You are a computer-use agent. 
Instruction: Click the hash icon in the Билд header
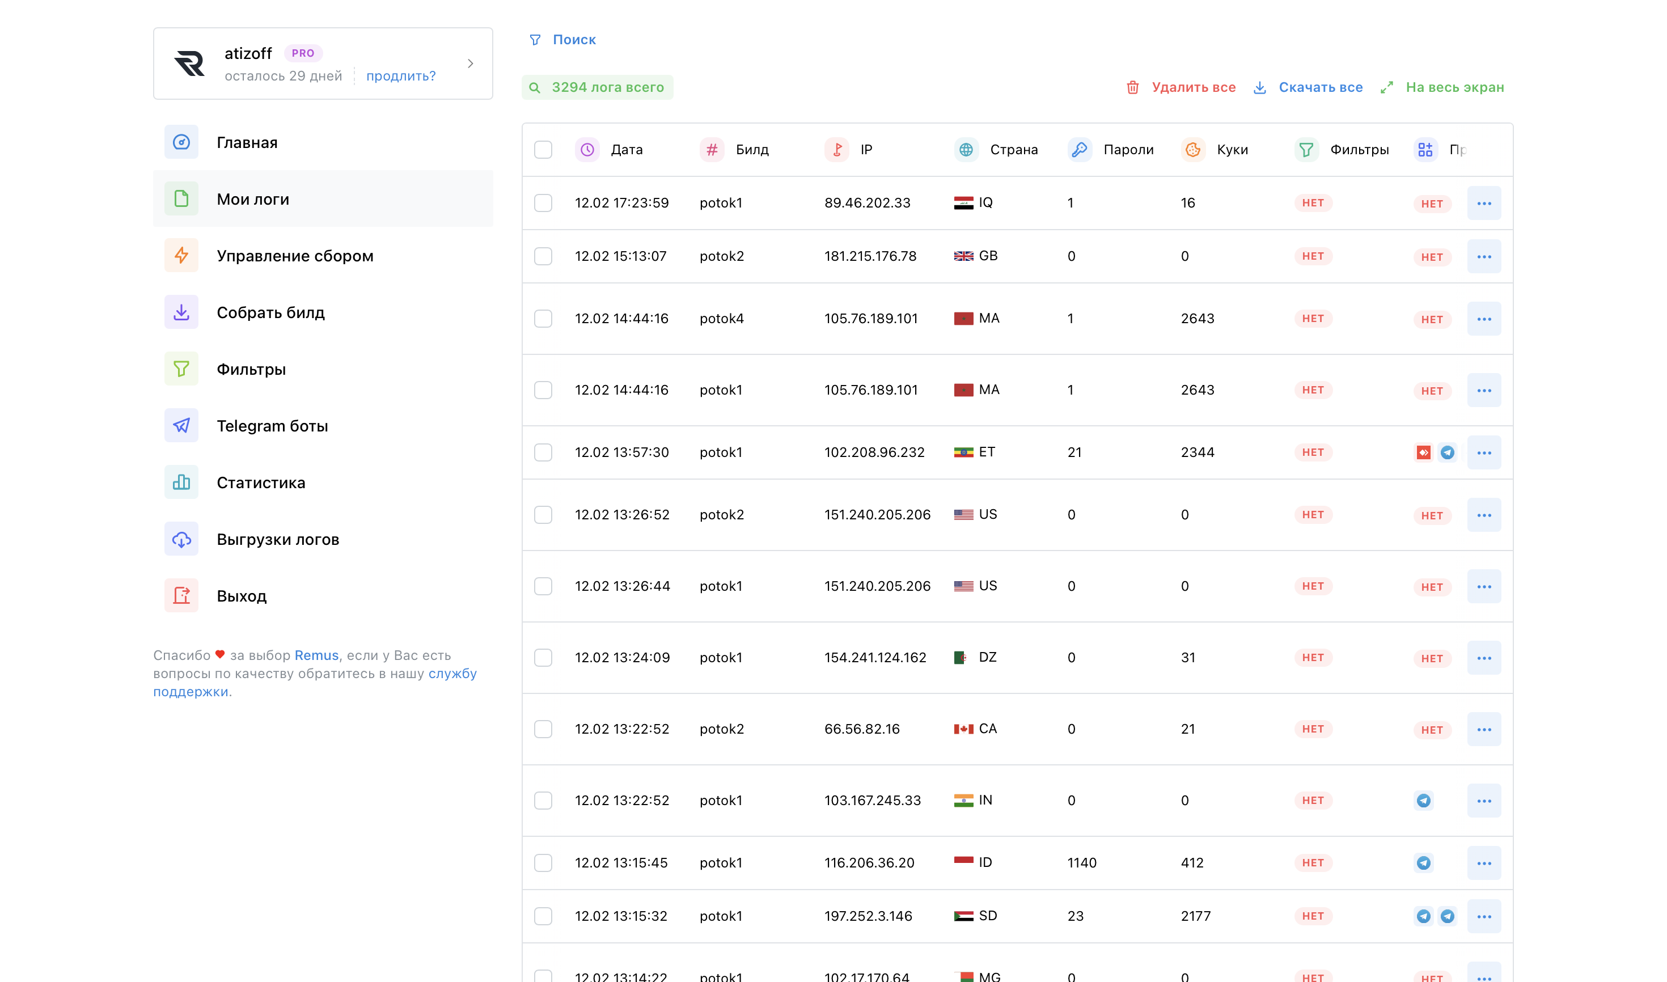pos(712,150)
